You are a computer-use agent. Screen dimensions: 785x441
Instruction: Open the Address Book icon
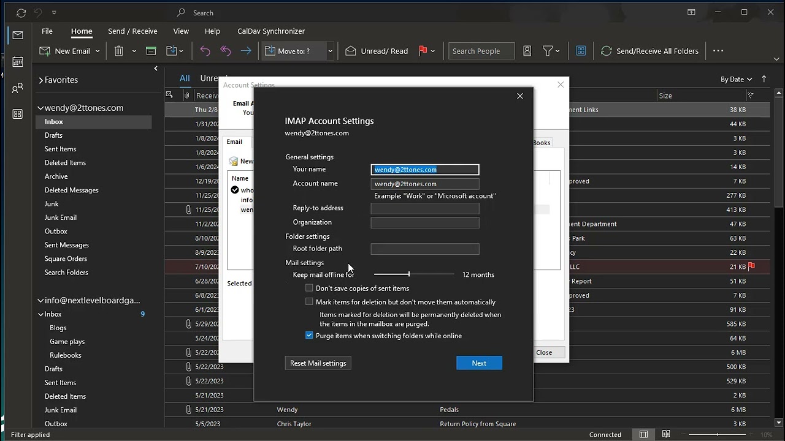tap(527, 51)
